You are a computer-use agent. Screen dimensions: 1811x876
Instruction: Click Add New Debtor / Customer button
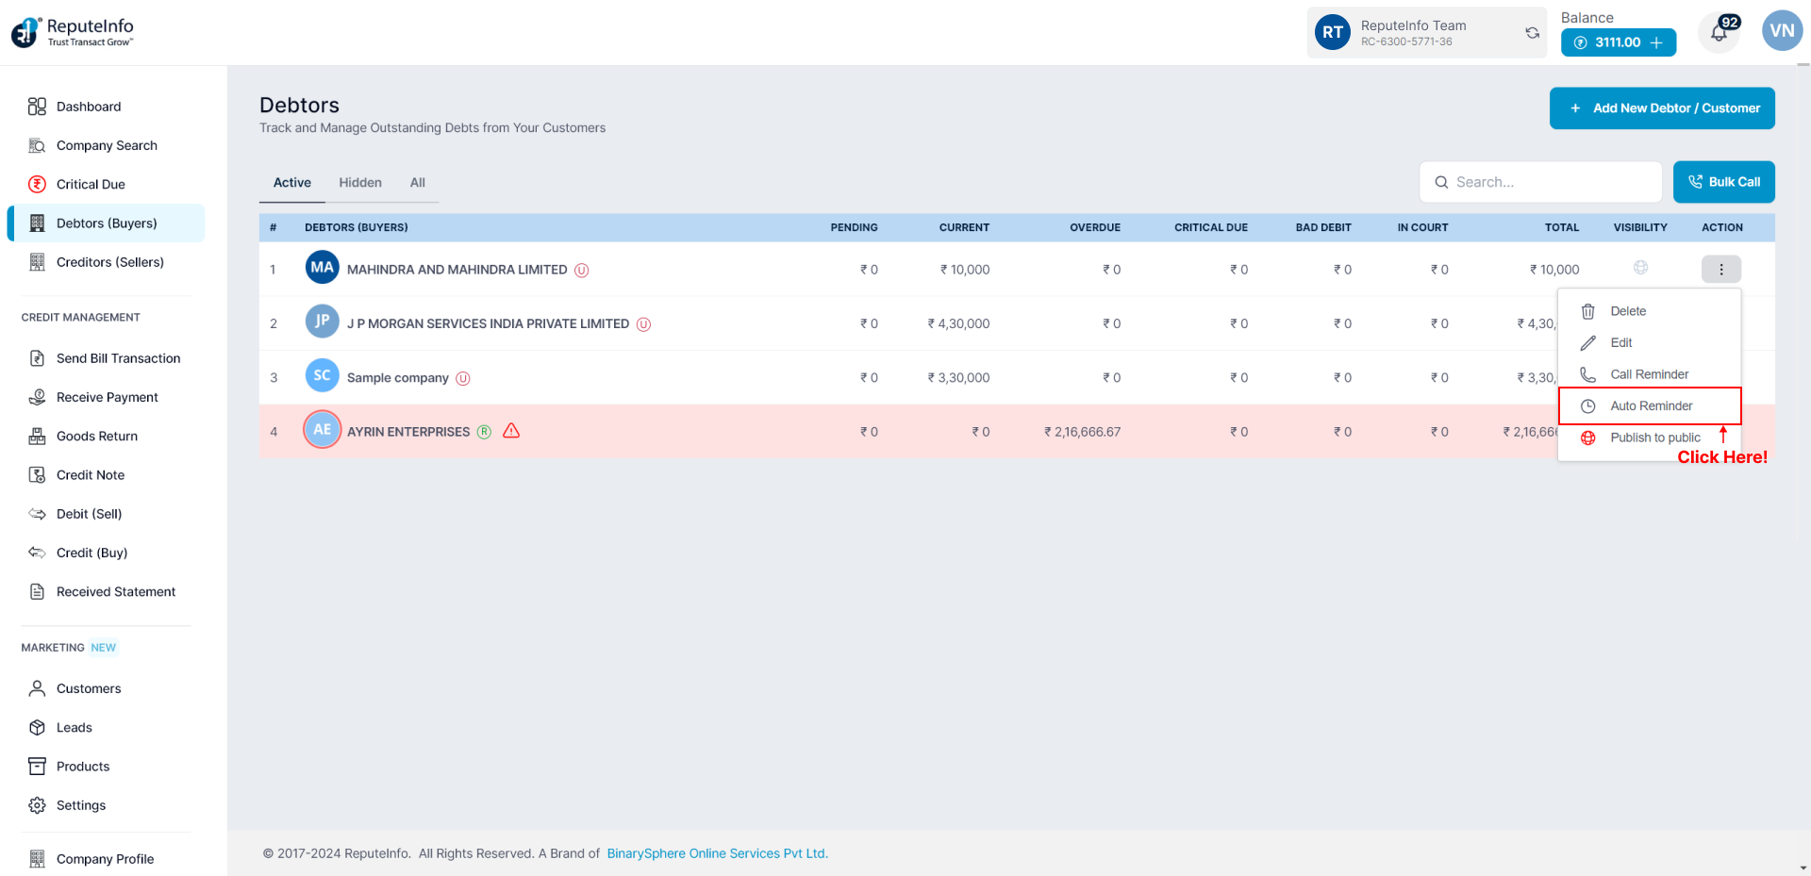[x=1661, y=108]
